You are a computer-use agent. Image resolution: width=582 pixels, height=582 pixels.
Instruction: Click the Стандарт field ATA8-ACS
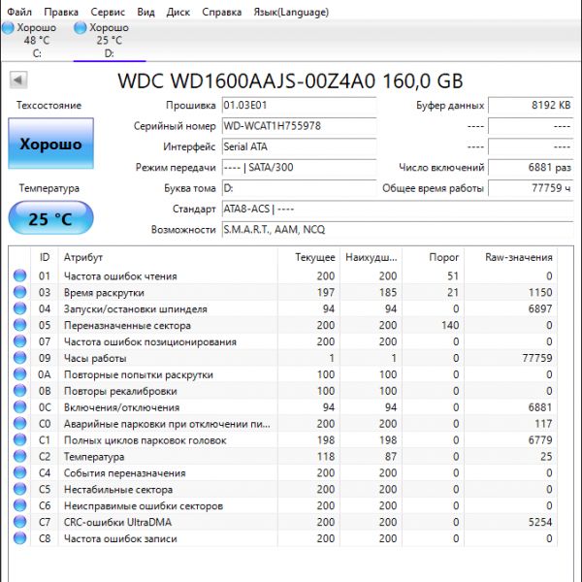click(398, 209)
